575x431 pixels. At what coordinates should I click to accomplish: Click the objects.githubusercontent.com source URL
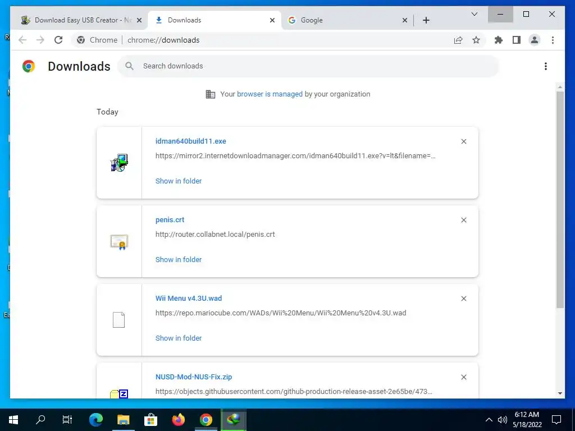coord(294,391)
